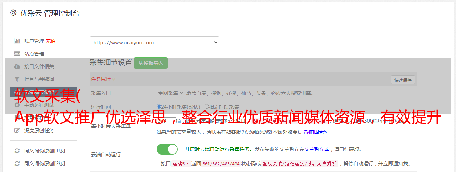Image resolution: width=456 pixels, height=172 pixels.
Task: Click the filter icon for 栏目与关键词
Action: pos(17,79)
